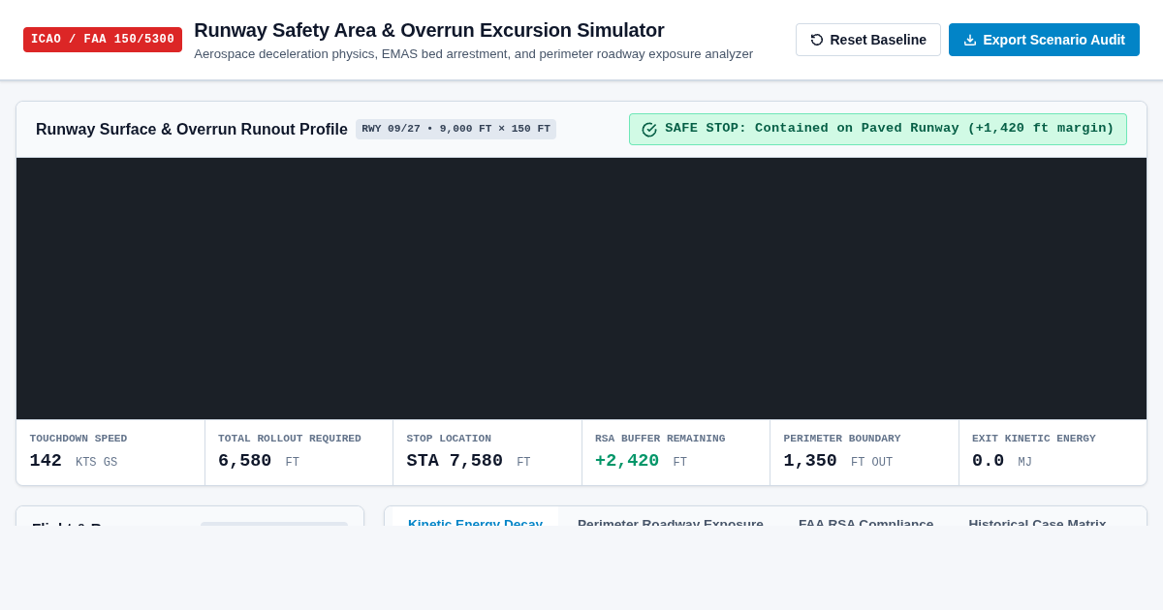Click the Total Rollout Required value 6,580

click(x=244, y=461)
